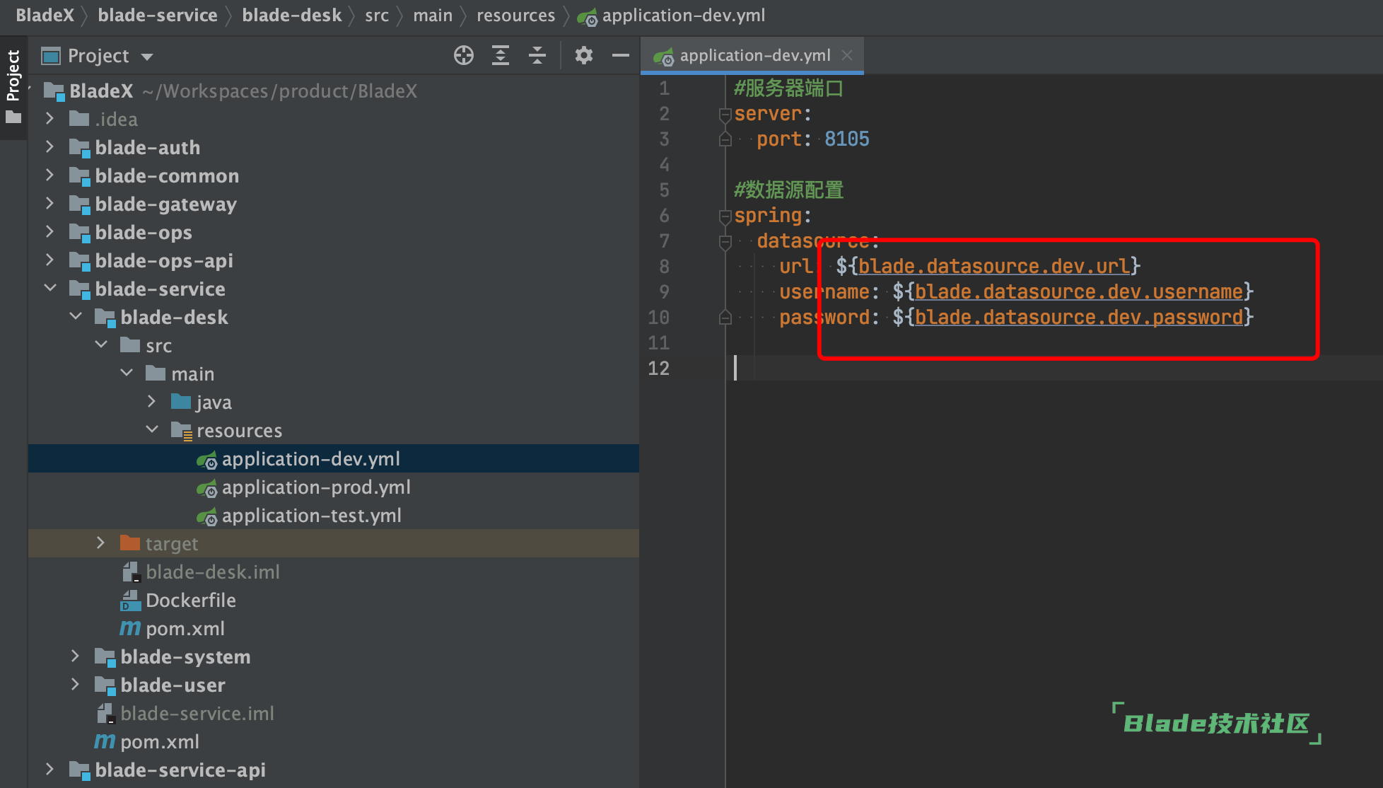
Task: Expand the blade-user module
Action: pyautogui.click(x=75, y=685)
